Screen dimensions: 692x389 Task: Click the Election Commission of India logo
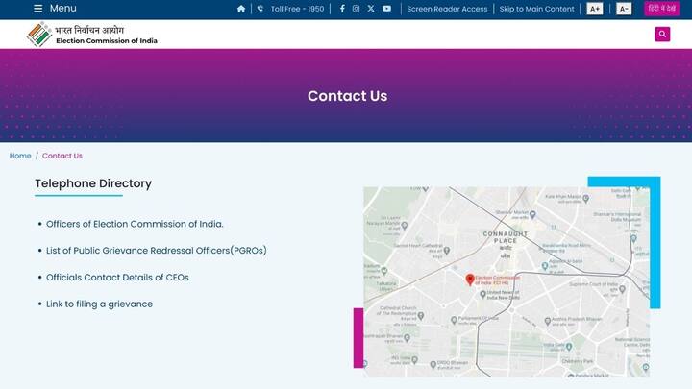coord(92,35)
